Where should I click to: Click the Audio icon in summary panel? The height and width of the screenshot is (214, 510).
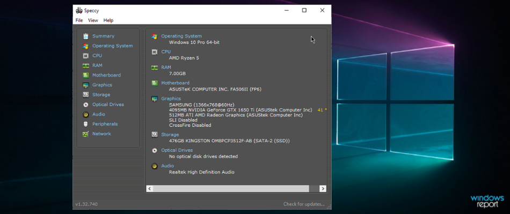(155, 166)
